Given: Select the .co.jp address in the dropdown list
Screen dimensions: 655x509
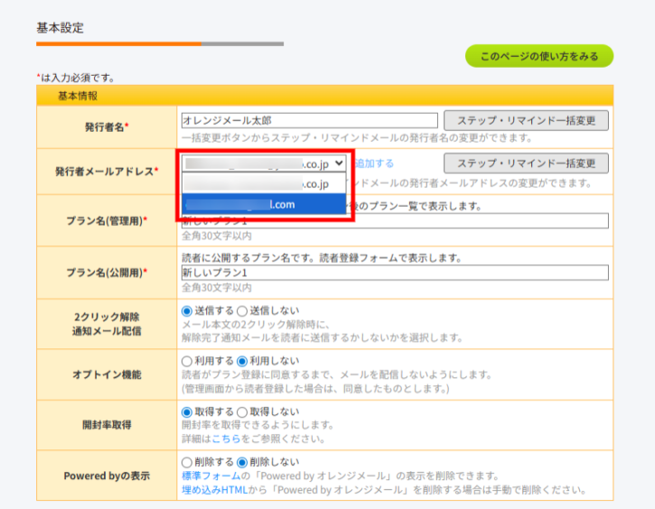Looking at the screenshot, I should 263,184.
